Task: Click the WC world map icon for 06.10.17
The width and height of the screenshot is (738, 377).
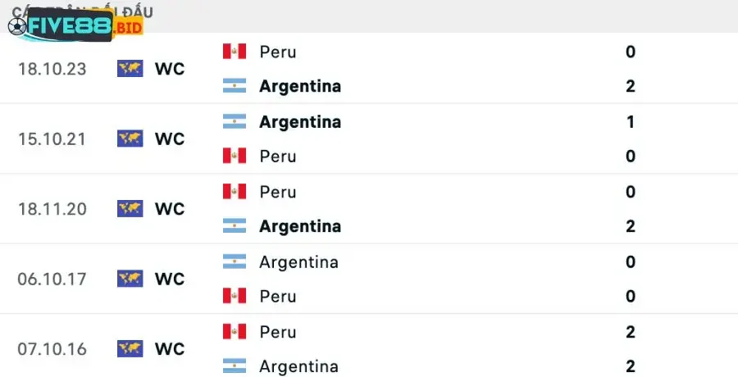Action: [x=130, y=279]
